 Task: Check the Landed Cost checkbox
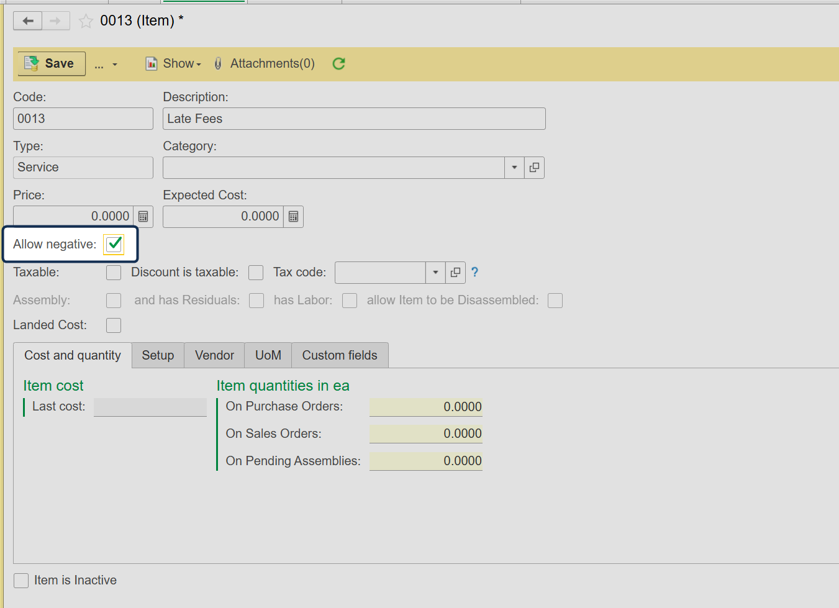click(x=114, y=325)
